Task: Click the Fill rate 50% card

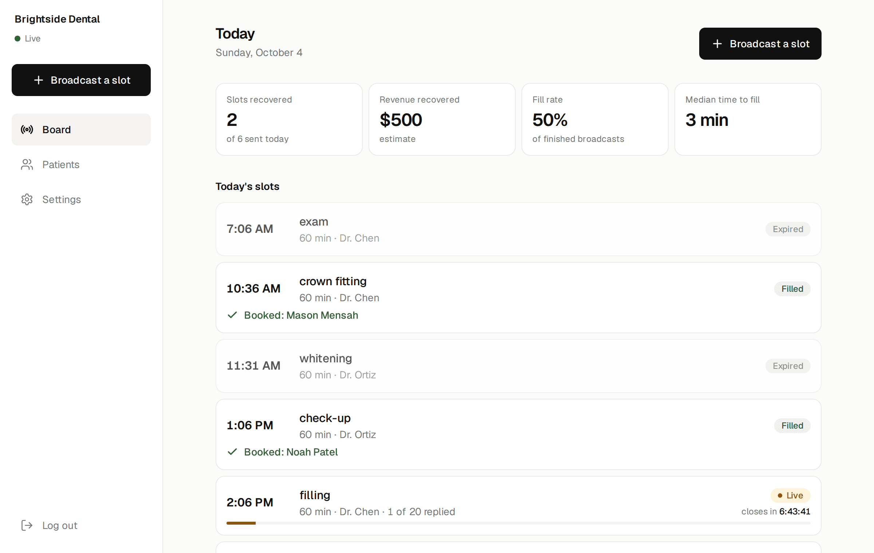Action: (x=595, y=119)
